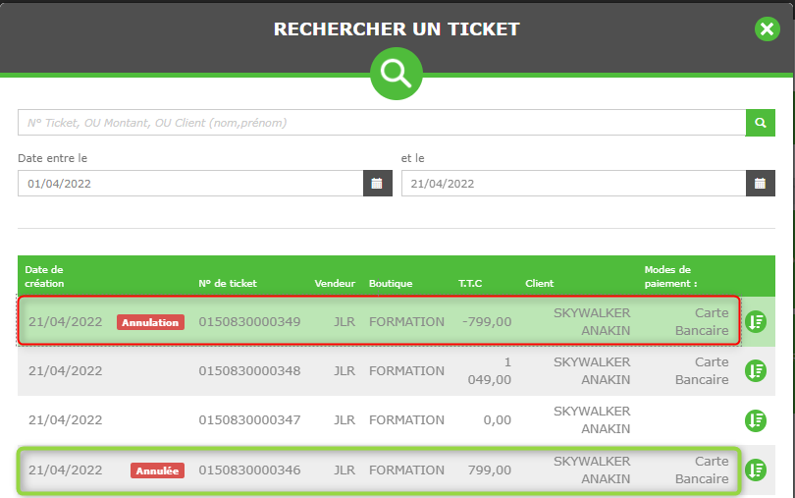Open the start date calendar picker
Image resolution: width=795 pixels, height=498 pixels.
point(378,183)
